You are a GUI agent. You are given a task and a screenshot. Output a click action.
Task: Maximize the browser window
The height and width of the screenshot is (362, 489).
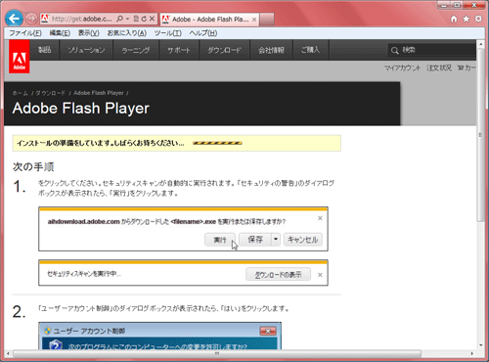coord(457,5)
